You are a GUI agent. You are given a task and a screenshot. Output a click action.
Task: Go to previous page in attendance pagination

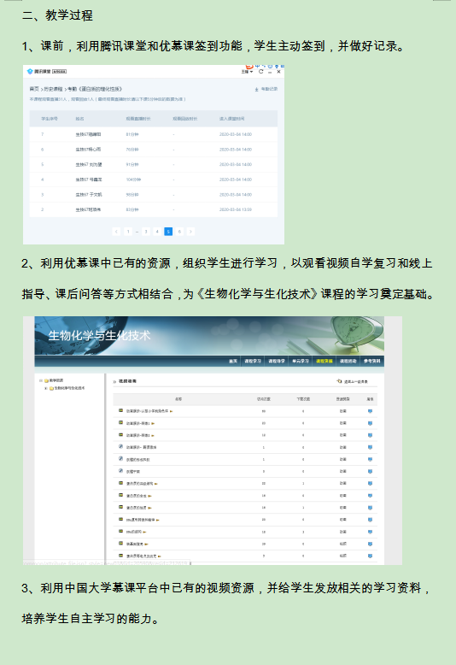coord(116,232)
